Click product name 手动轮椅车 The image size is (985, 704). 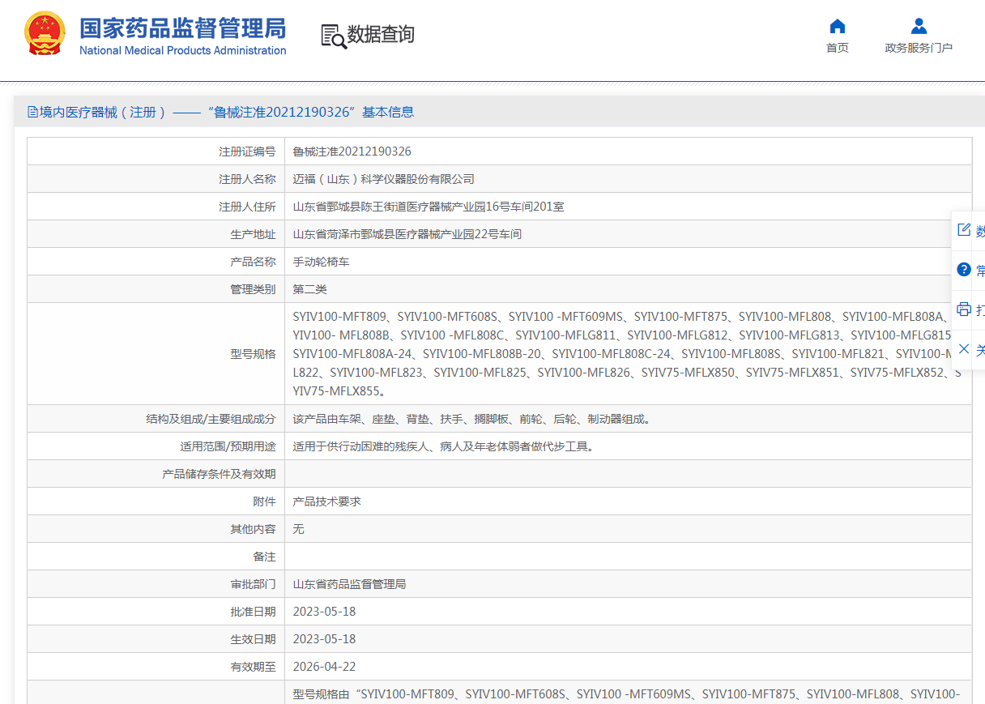(321, 262)
